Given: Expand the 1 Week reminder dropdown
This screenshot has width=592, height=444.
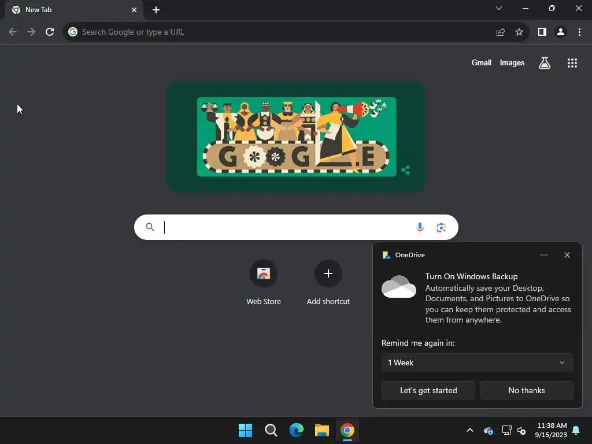Looking at the screenshot, I should pyautogui.click(x=477, y=362).
